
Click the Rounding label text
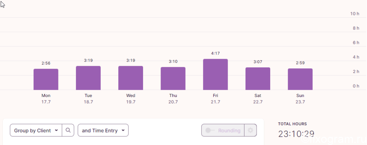tap(229, 130)
